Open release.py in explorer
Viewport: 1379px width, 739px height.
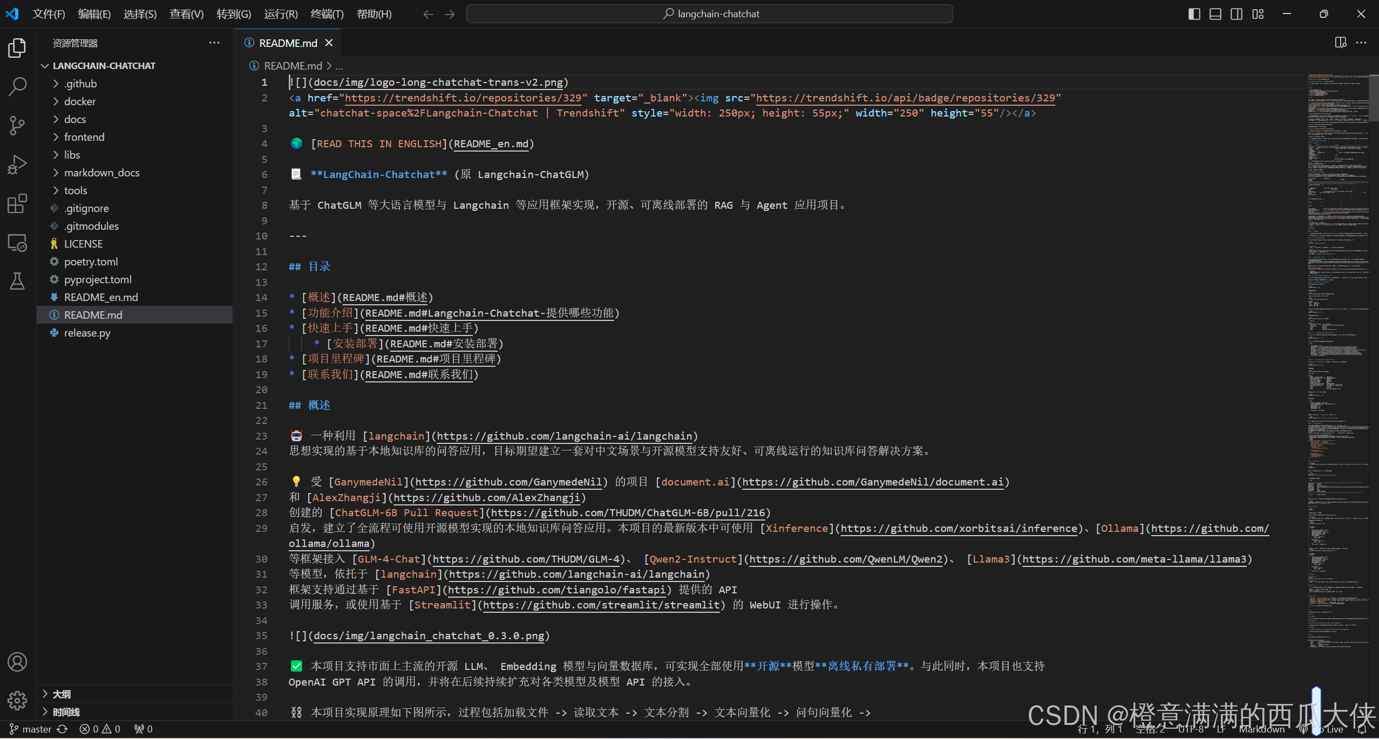click(x=135, y=333)
